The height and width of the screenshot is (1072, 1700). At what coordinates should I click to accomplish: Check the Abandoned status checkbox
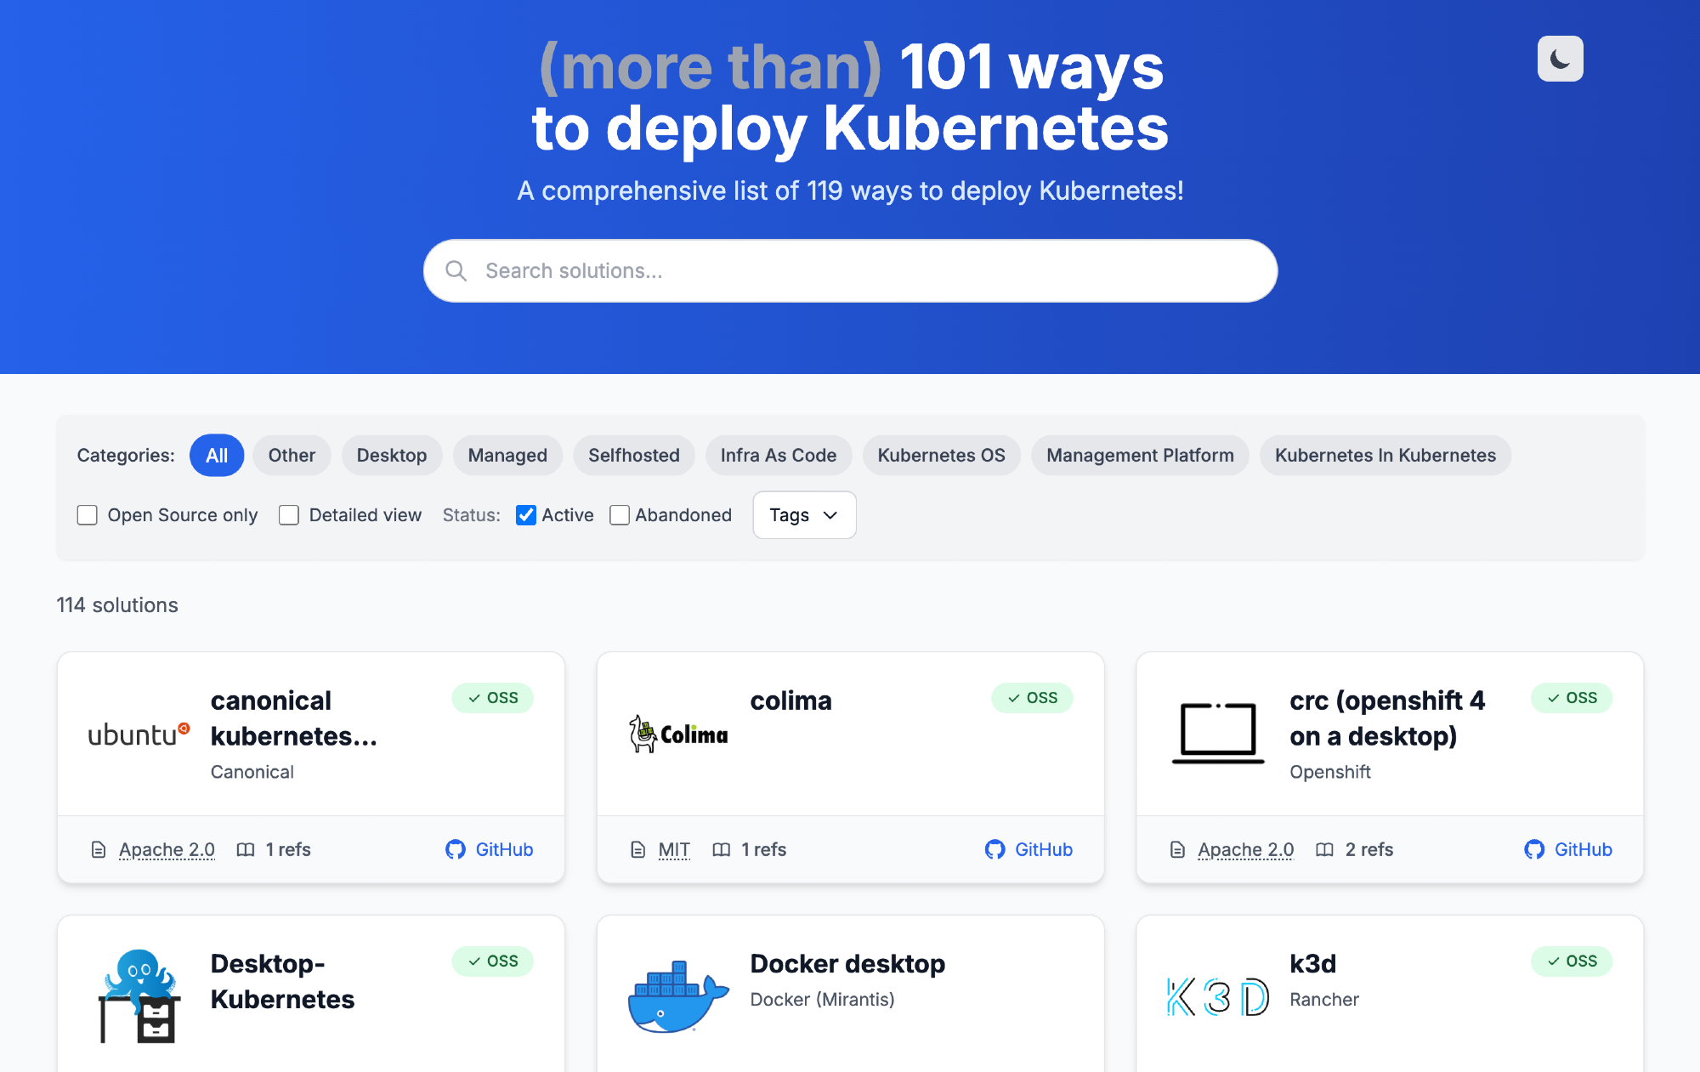[620, 515]
